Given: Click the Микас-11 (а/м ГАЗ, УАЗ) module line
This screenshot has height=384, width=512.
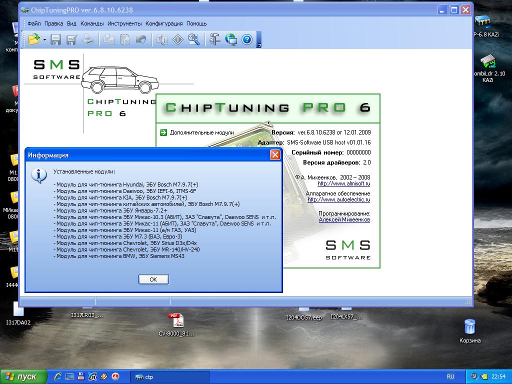Looking at the screenshot, I should point(124,230).
